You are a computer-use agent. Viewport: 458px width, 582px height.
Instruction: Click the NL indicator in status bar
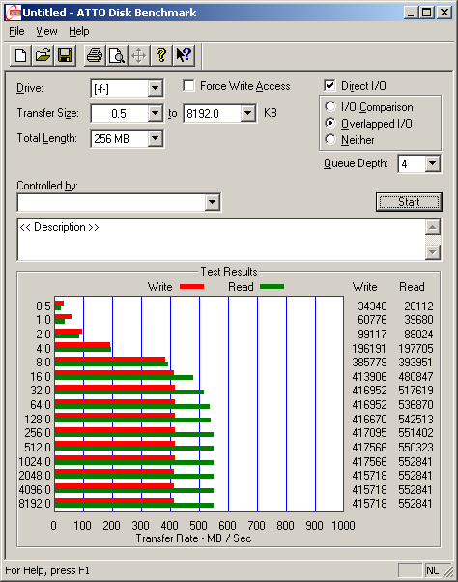coord(433,570)
